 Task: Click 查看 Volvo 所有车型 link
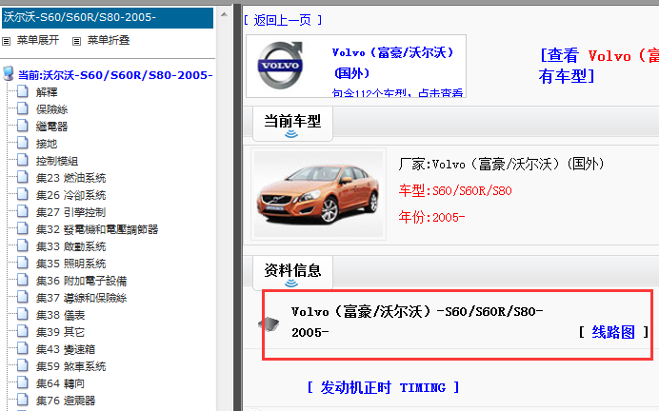pos(598,66)
